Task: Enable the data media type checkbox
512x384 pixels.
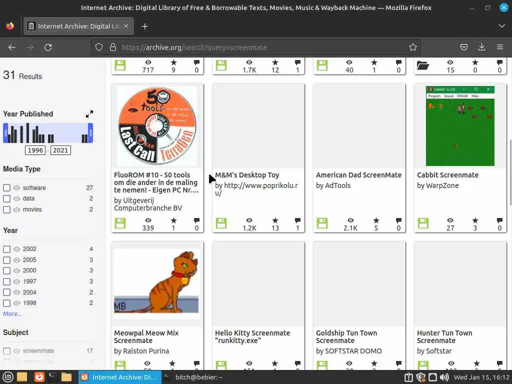Action: click(x=6, y=198)
